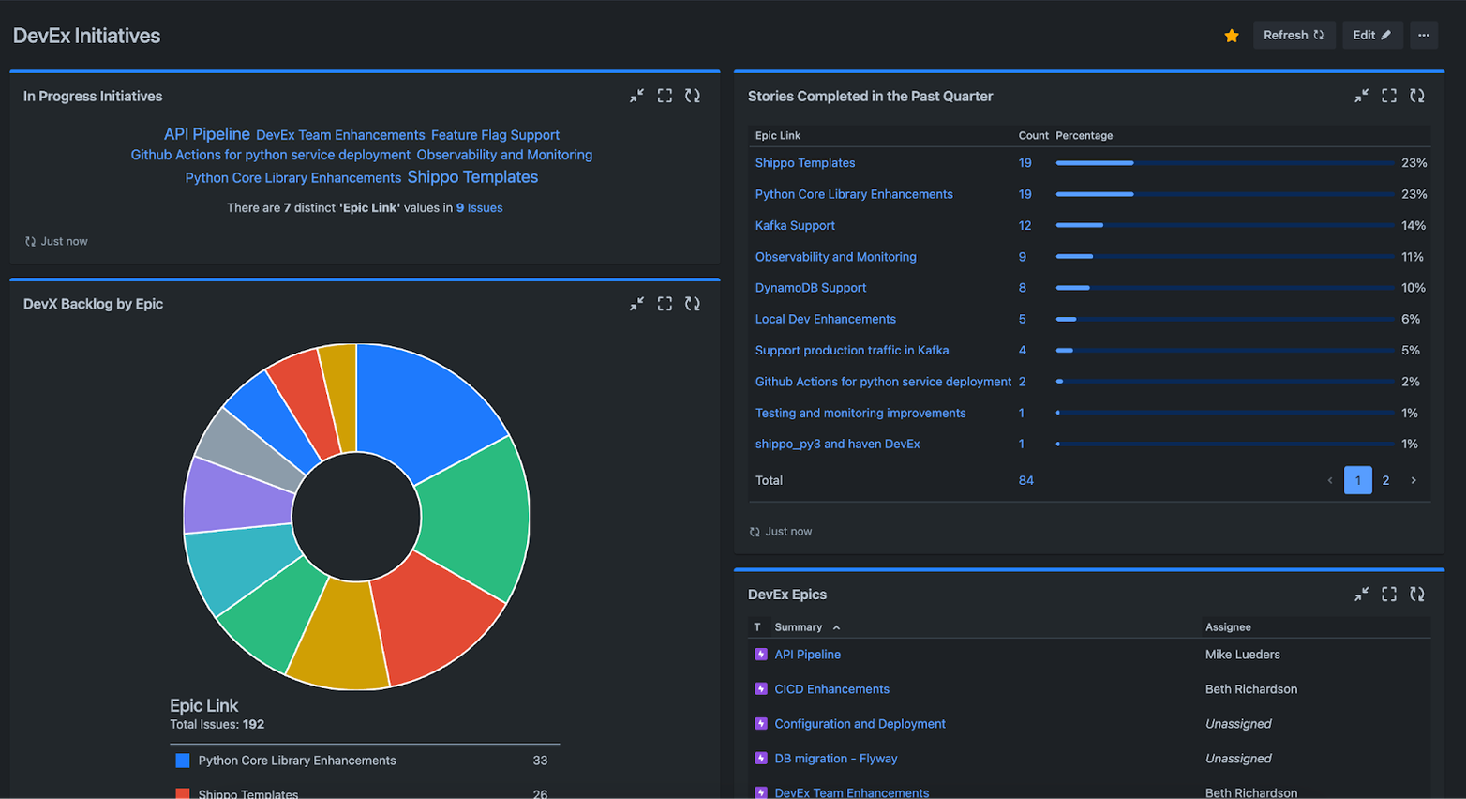Viewport: 1466px width, 799px height.
Task: Click the blue swatch for Python Core Library Enhancements
Action: [181, 761]
